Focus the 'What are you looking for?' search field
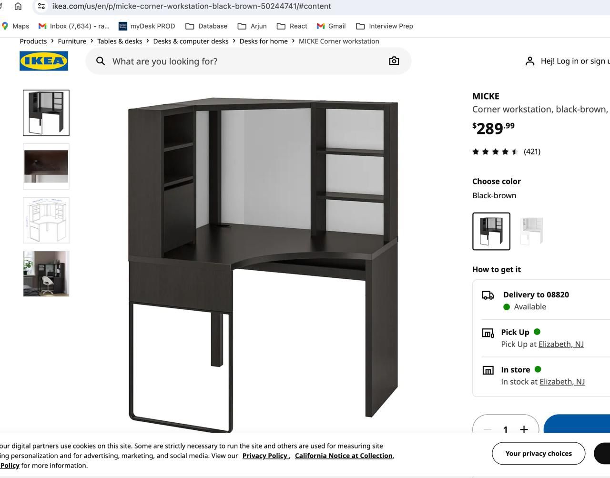This screenshot has height=478, width=610. (248, 61)
